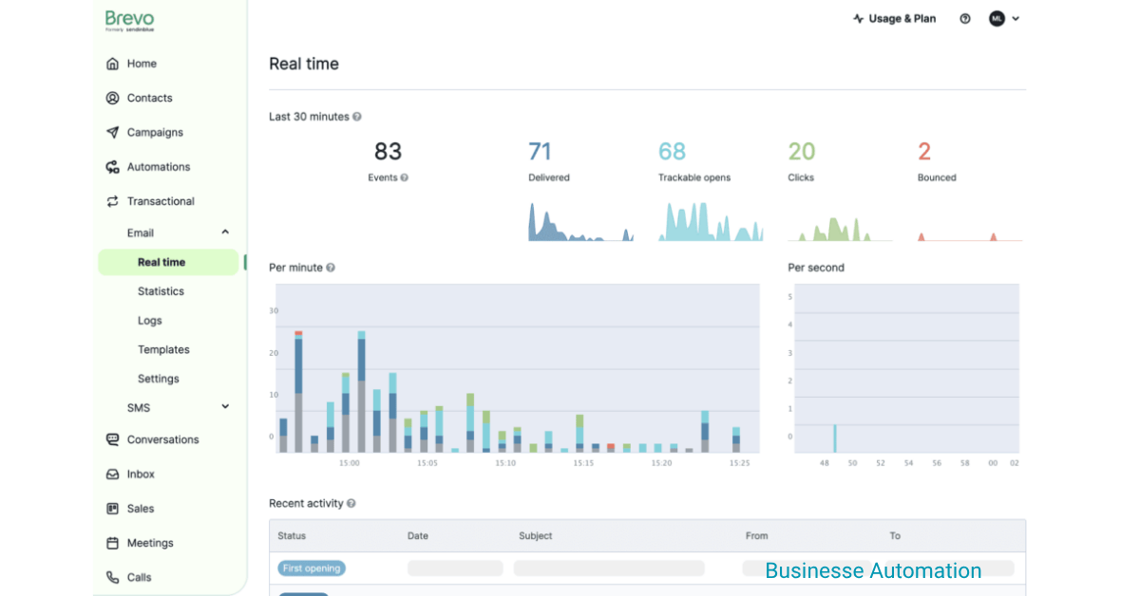This screenshot has width=1140, height=596.
Task: Collapse the Email submenu chevron
Action: point(225,233)
